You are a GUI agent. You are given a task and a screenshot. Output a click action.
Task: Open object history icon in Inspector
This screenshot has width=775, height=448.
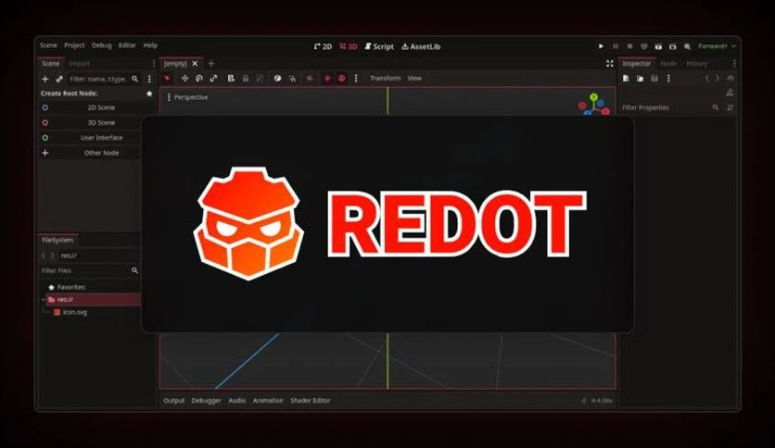[x=730, y=79]
